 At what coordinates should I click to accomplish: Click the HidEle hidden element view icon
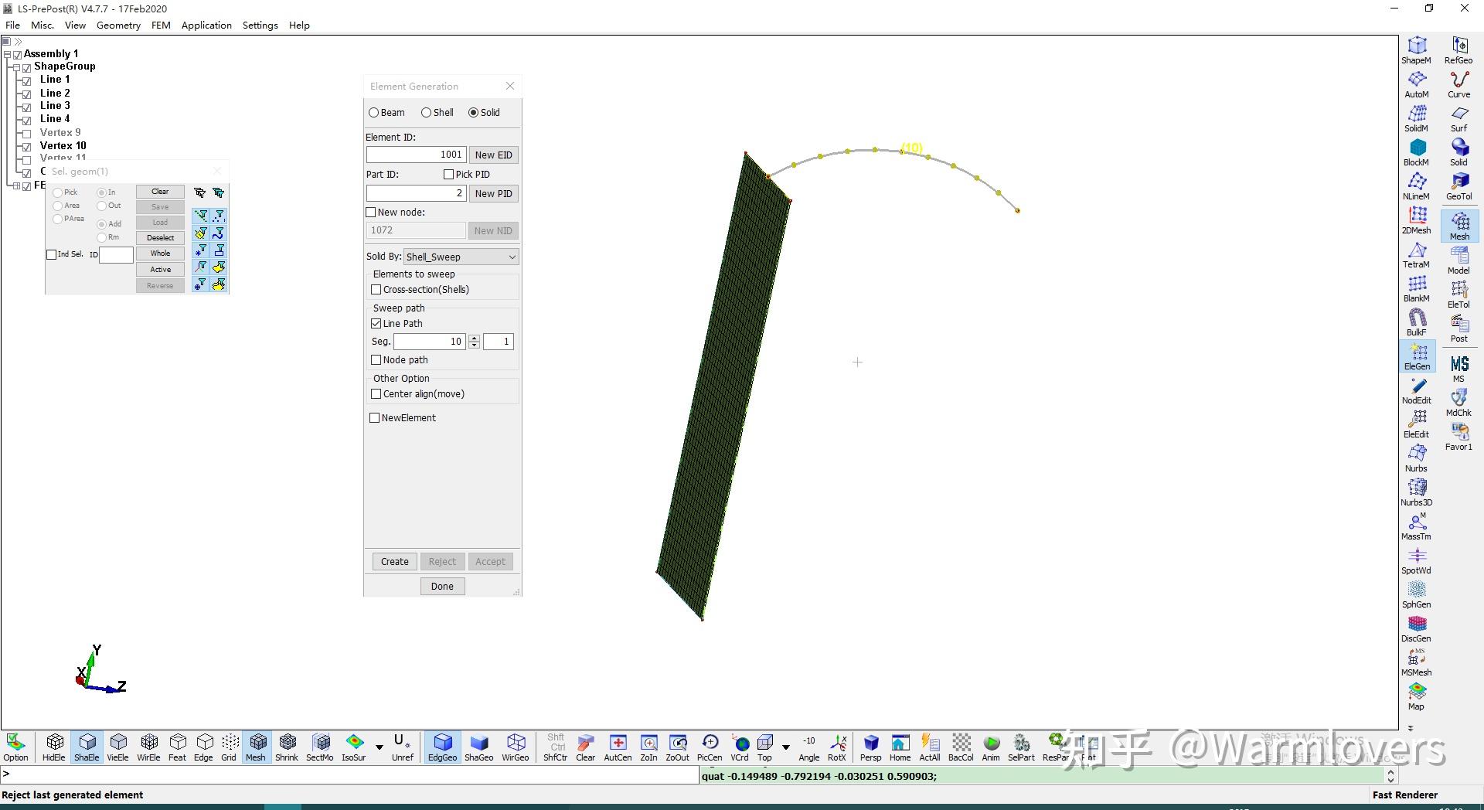pos(54,747)
